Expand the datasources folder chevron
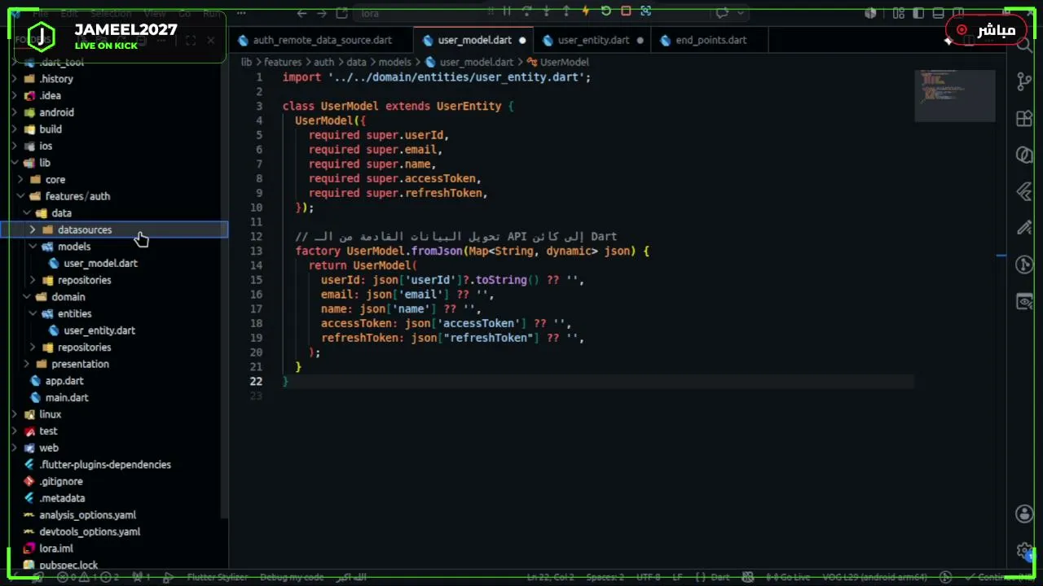The image size is (1043, 586). coord(33,230)
